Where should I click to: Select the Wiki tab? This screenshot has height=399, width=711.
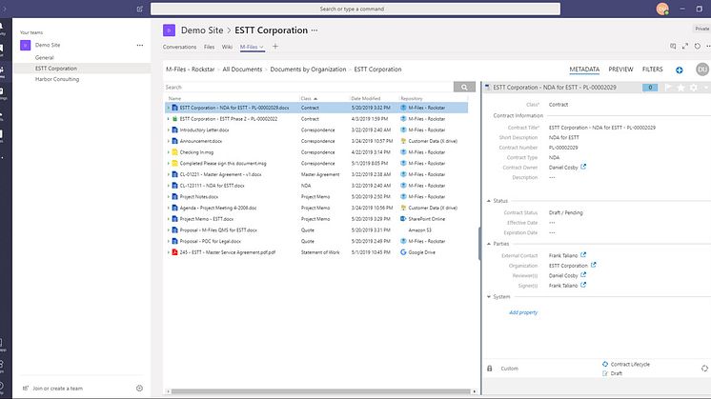click(x=227, y=46)
